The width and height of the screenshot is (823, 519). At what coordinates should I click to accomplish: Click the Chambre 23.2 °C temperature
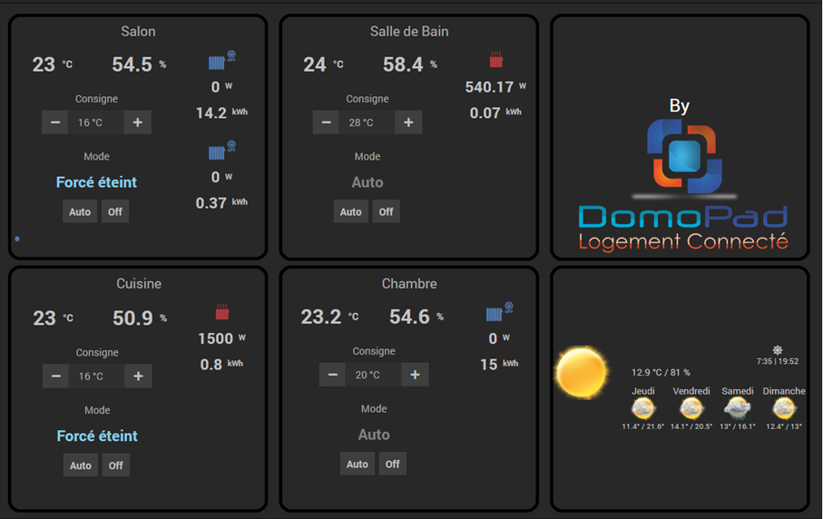[x=329, y=317]
